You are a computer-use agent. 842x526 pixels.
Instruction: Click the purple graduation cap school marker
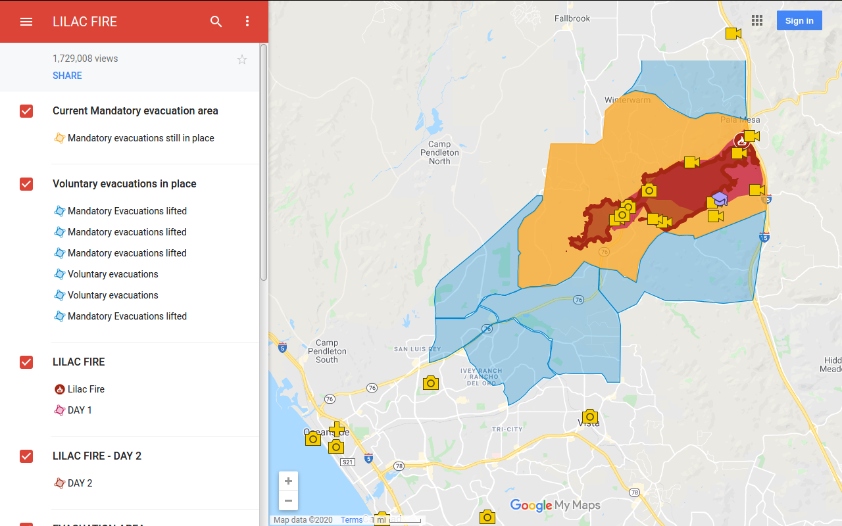[720, 199]
